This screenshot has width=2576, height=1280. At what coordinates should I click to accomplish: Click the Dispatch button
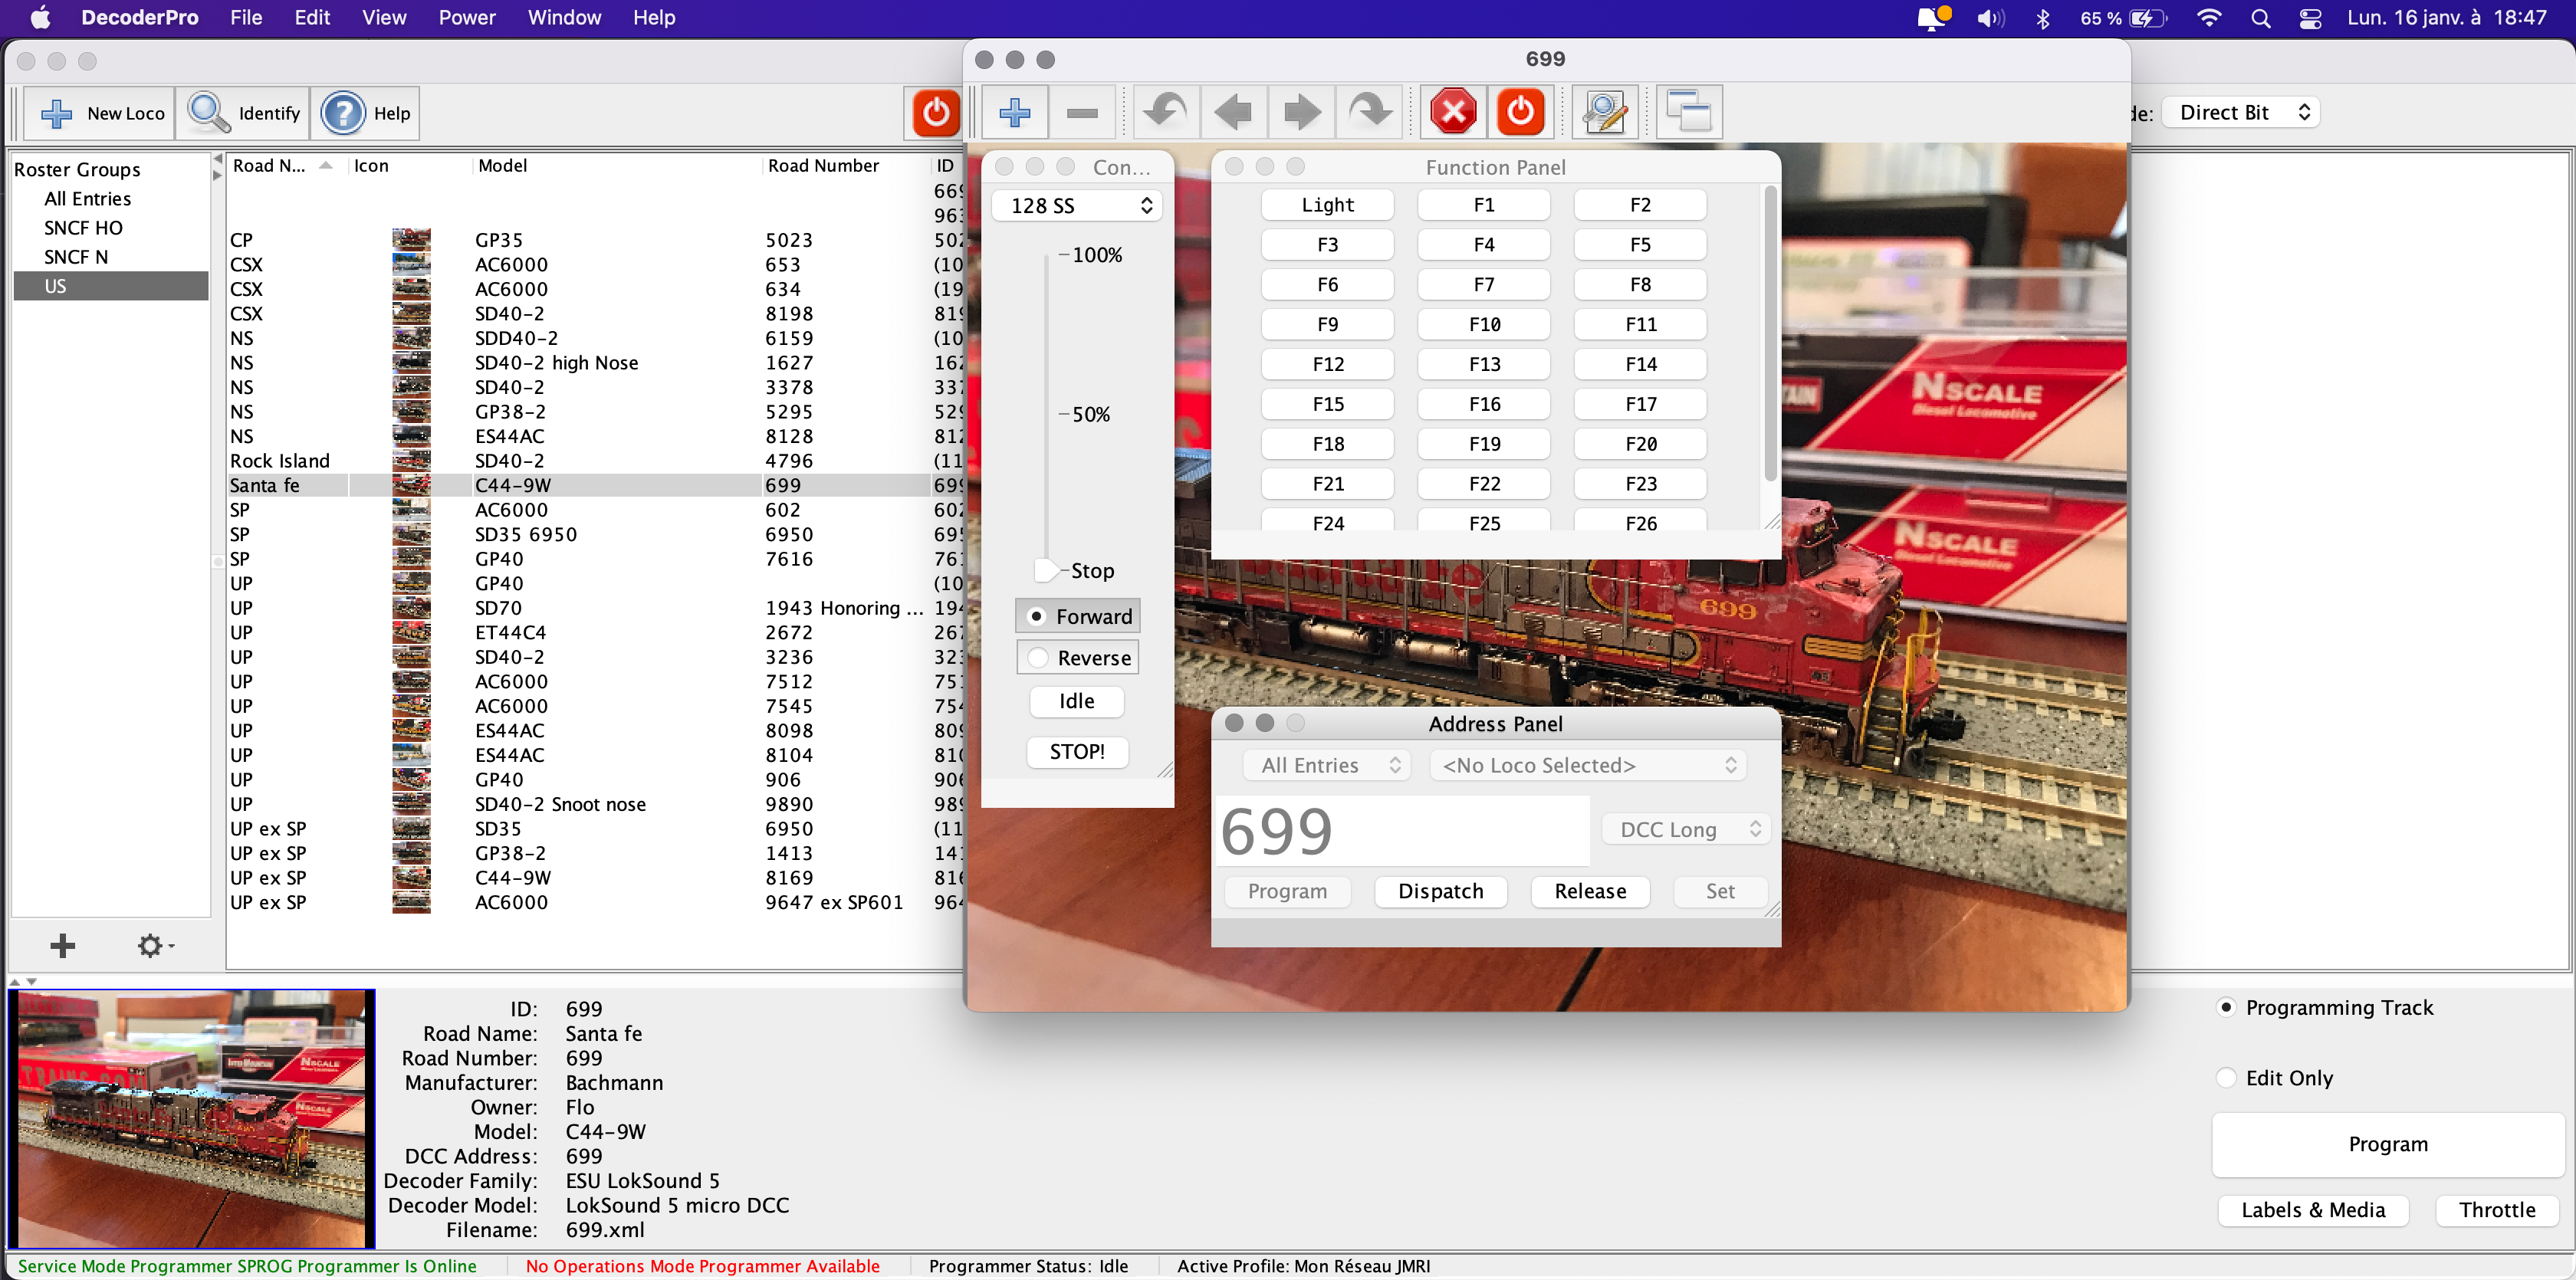(1440, 891)
